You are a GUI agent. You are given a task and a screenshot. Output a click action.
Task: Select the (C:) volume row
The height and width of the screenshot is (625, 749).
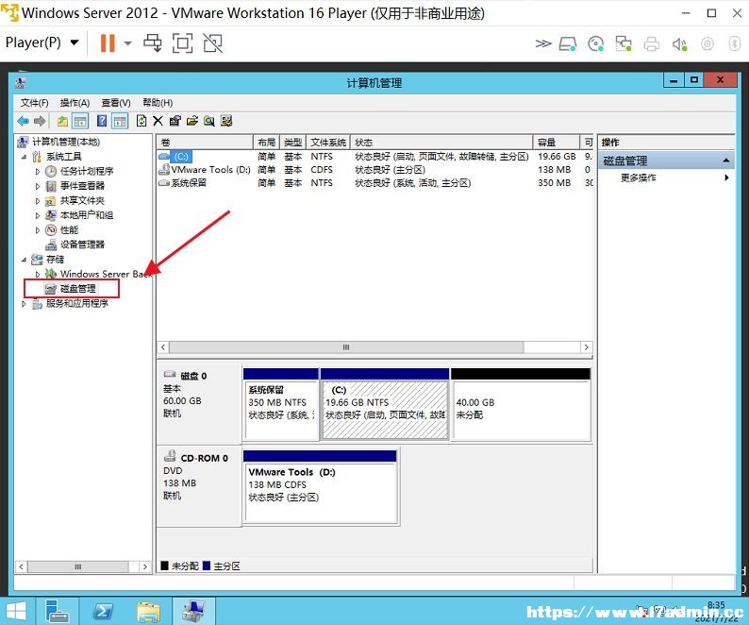tap(375, 157)
